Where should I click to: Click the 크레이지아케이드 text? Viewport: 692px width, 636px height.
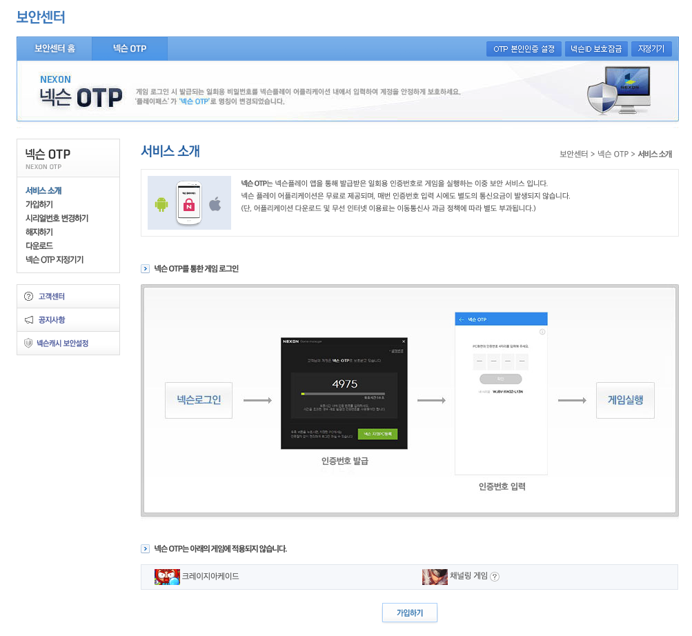(x=210, y=576)
